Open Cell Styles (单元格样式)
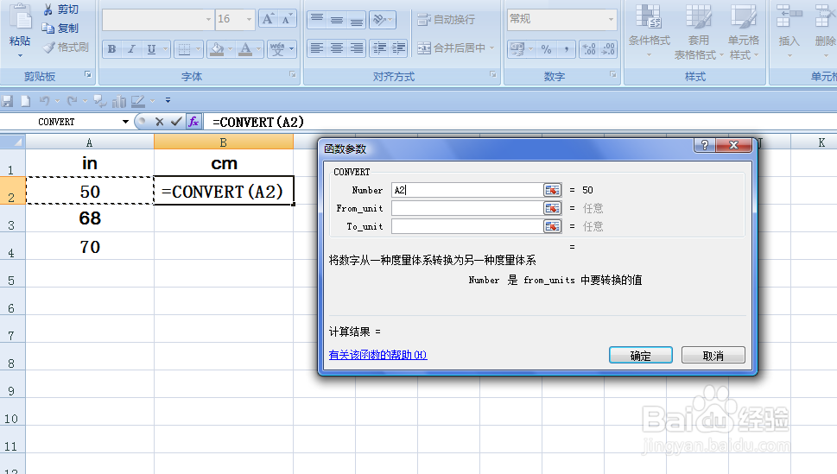 (x=743, y=31)
